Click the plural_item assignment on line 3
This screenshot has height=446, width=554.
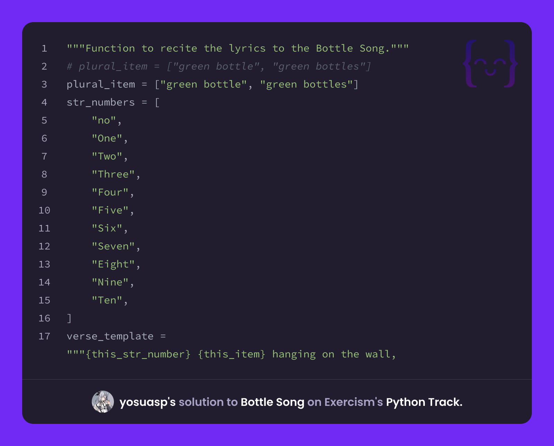tap(213, 84)
